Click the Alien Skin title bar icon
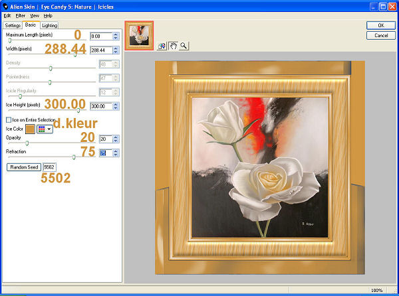399x296 pixels. click(5, 7)
